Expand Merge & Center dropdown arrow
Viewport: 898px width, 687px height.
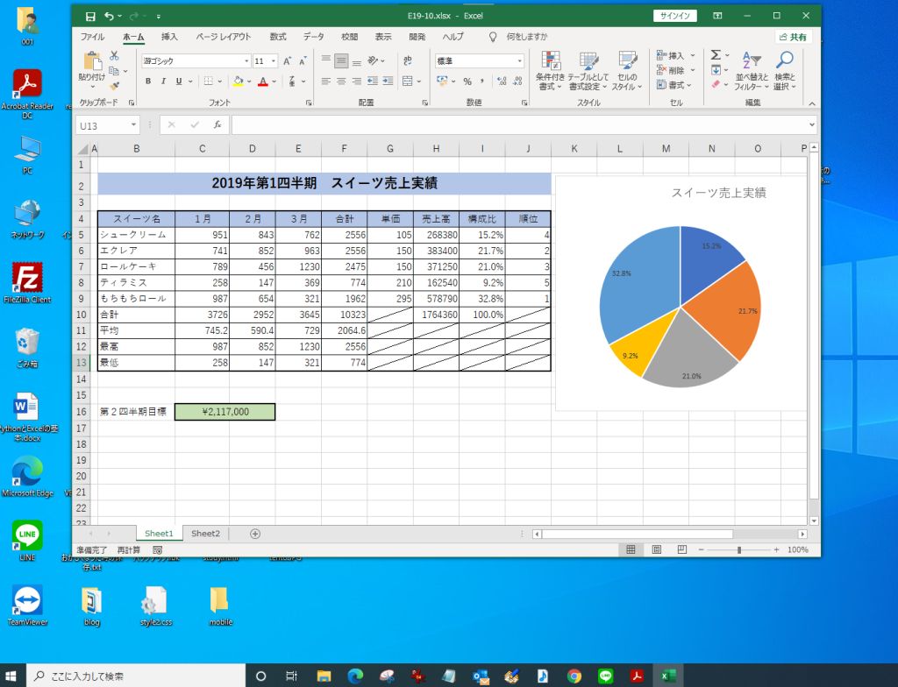(419, 81)
